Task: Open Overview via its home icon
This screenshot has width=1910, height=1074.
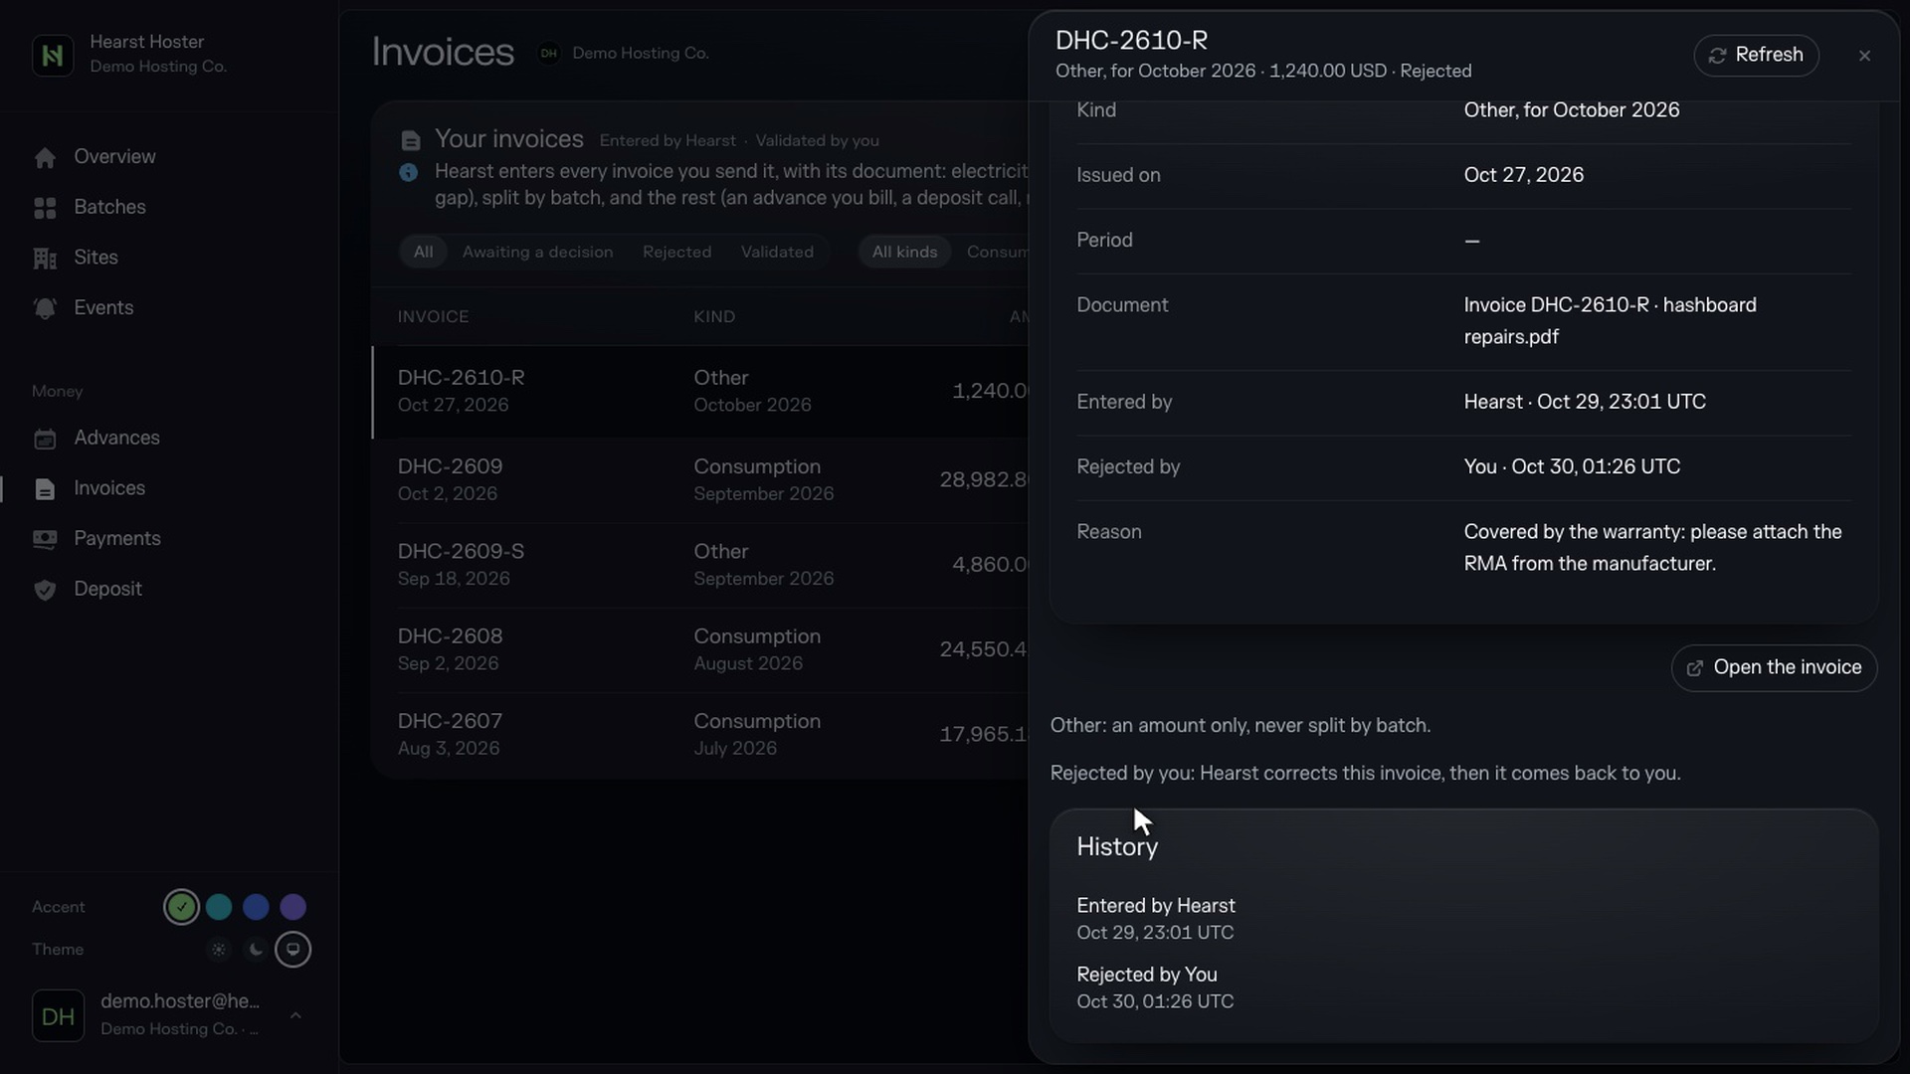Action: (45, 157)
